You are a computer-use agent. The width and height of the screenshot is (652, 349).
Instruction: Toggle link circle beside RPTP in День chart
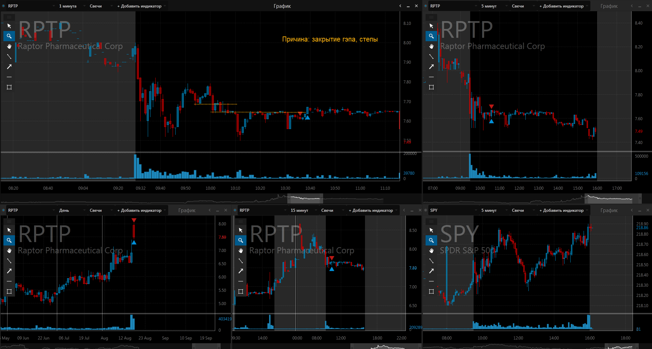point(3,210)
